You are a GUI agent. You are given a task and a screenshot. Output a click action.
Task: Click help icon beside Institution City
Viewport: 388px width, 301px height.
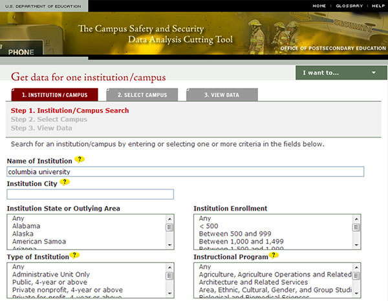tap(65, 182)
